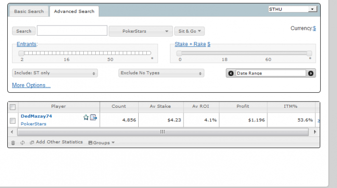Image resolution: width=337 pixels, height=188 pixels.
Task: Go to previous date range with left arrow
Action: pyautogui.click(x=231, y=74)
